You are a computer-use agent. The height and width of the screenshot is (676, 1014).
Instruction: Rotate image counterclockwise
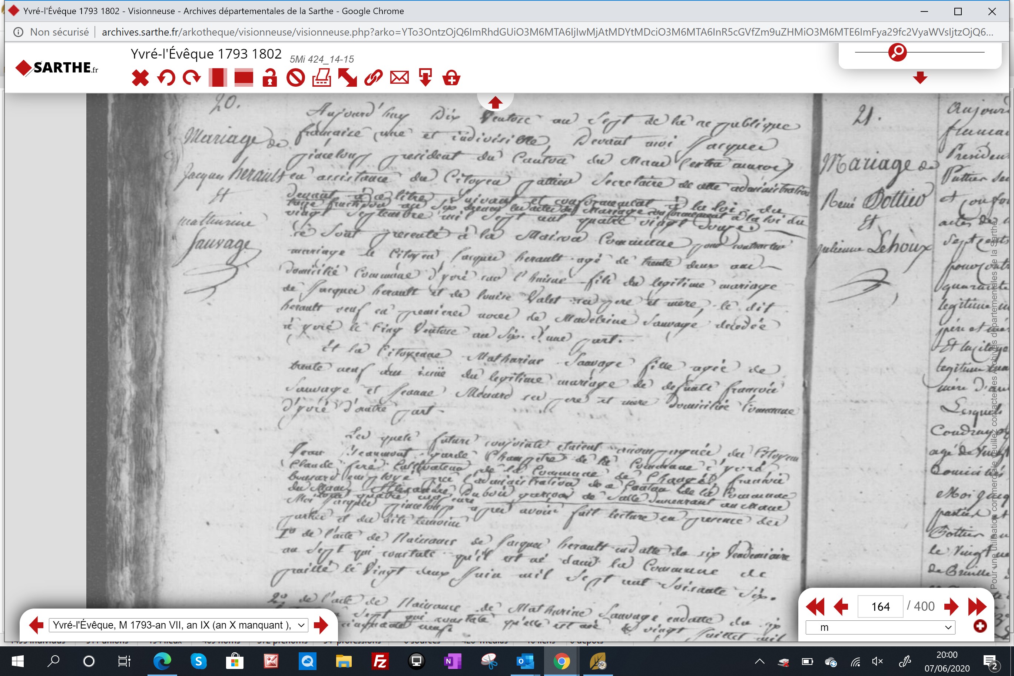166,78
